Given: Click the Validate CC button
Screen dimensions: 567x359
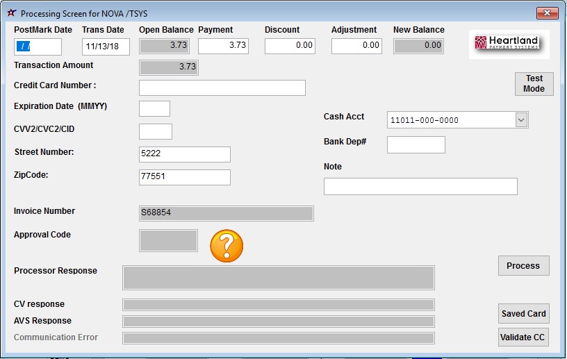Looking at the screenshot, I should (x=523, y=337).
